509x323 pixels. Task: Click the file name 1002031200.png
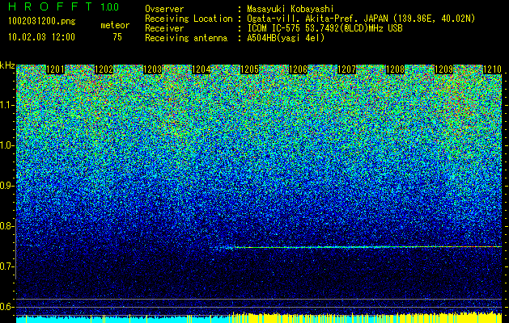point(42,22)
